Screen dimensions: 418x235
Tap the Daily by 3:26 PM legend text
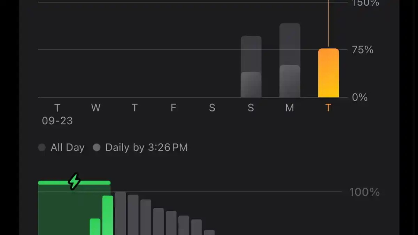[146, 148]
